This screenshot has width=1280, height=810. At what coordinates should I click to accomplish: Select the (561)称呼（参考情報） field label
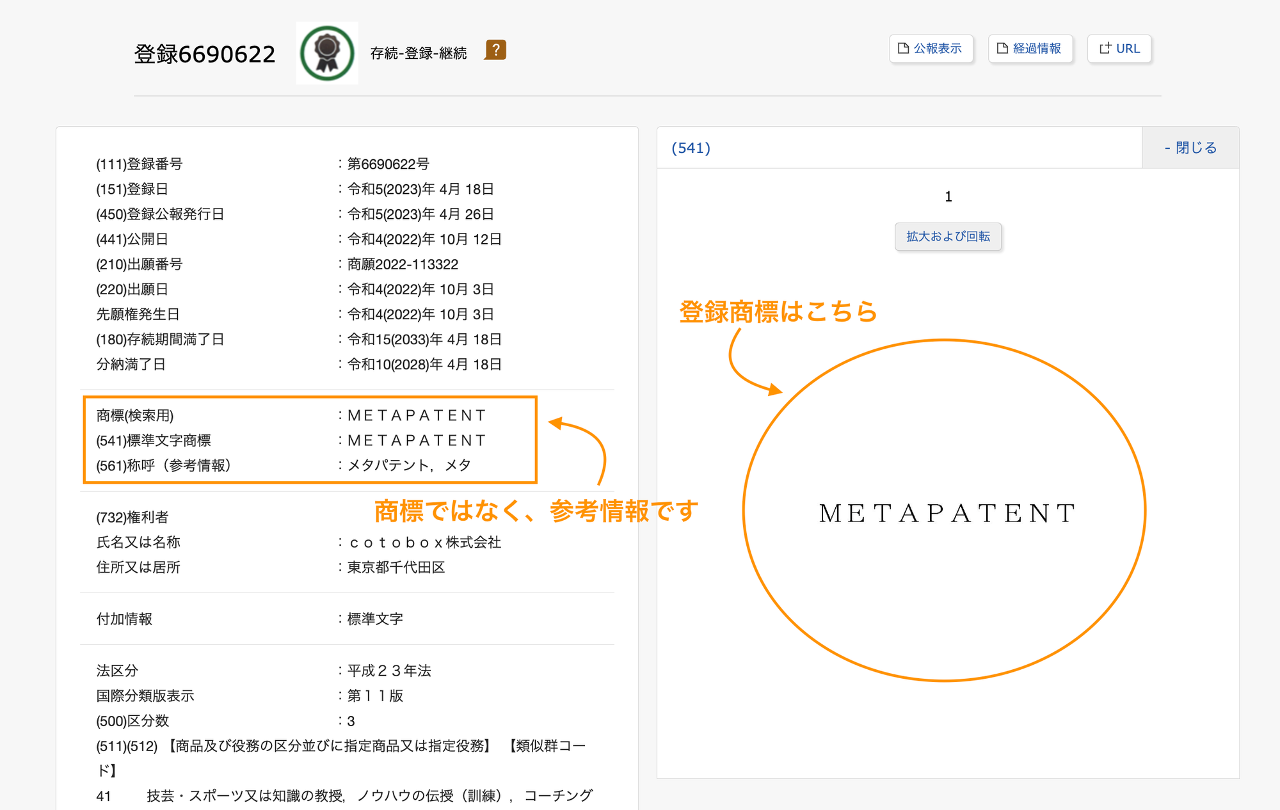[x=164, y=465]
